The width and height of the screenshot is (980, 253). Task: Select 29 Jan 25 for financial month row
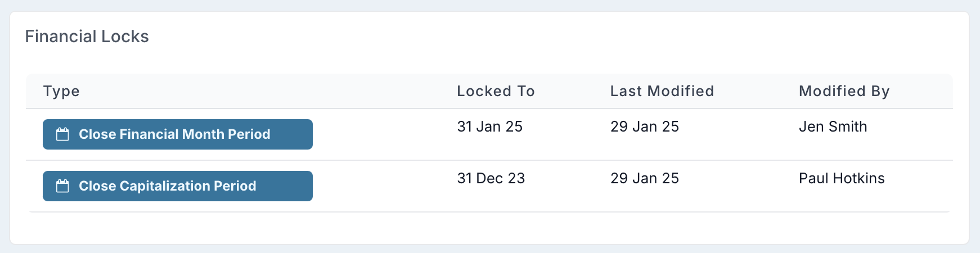click(x=645, y=126)
